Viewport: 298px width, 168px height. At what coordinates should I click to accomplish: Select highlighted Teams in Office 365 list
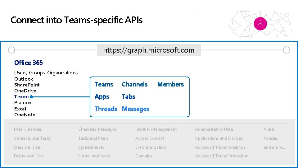(22, 97)
